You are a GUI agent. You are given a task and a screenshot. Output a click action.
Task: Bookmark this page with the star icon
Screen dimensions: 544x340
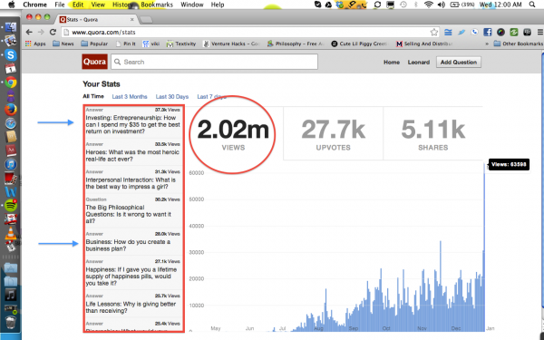click(x=433, y=33)
